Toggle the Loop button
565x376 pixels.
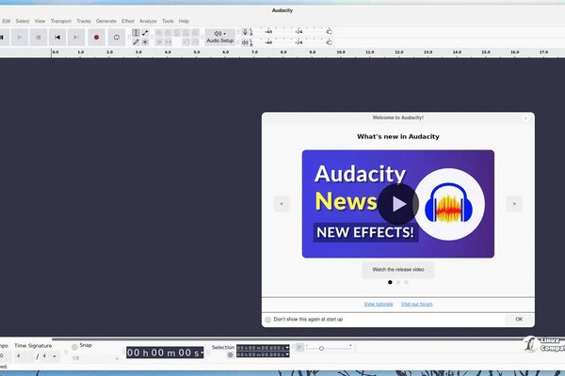[117, 37]
